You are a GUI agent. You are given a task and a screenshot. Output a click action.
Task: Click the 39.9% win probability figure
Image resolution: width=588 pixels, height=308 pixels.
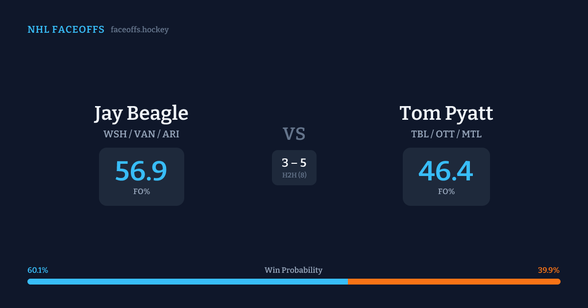point(548,270)
